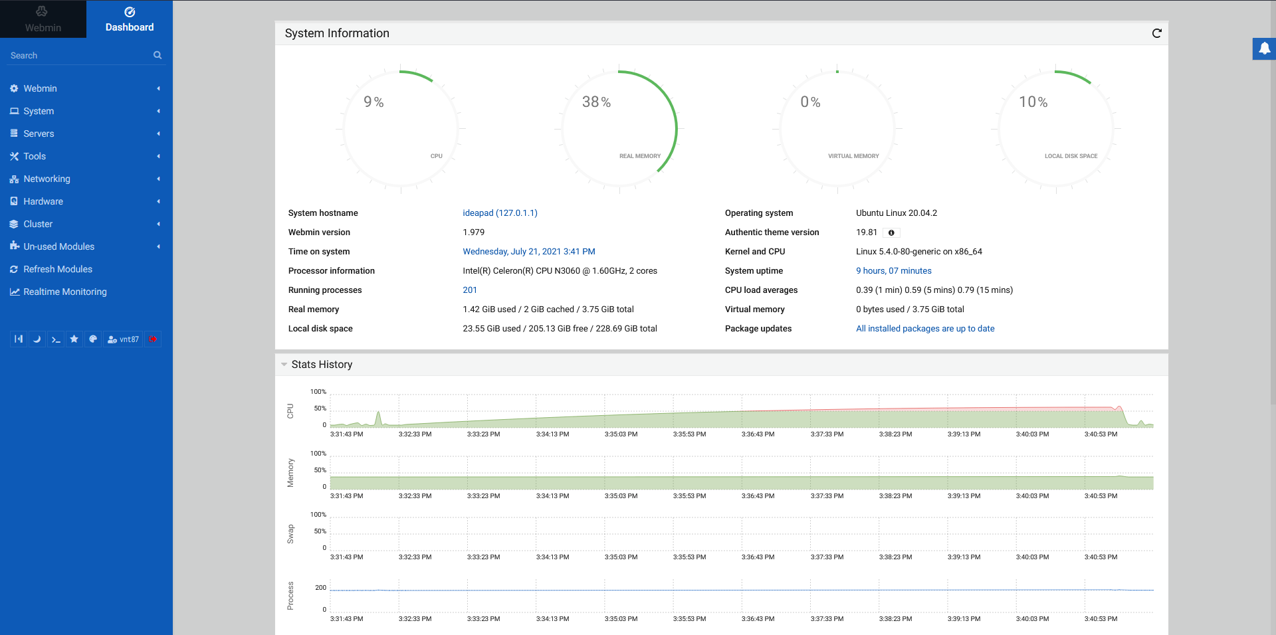
Task: Toggle night mode with the moon icon
Action: point(37,339)
